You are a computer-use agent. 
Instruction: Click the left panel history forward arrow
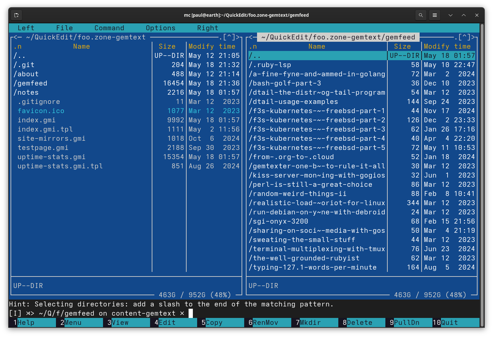click(238, 37)
